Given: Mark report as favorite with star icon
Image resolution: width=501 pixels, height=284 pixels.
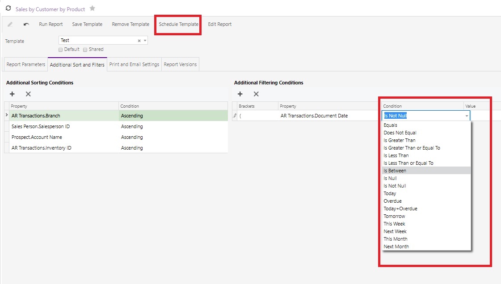Looking at the screenshot, I should click(x=93, y=8).
